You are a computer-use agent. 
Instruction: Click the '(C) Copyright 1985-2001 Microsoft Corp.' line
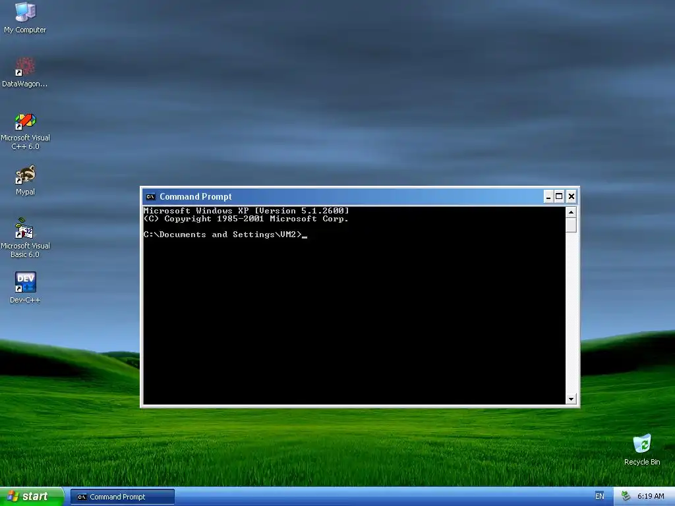tap(246, 219)
